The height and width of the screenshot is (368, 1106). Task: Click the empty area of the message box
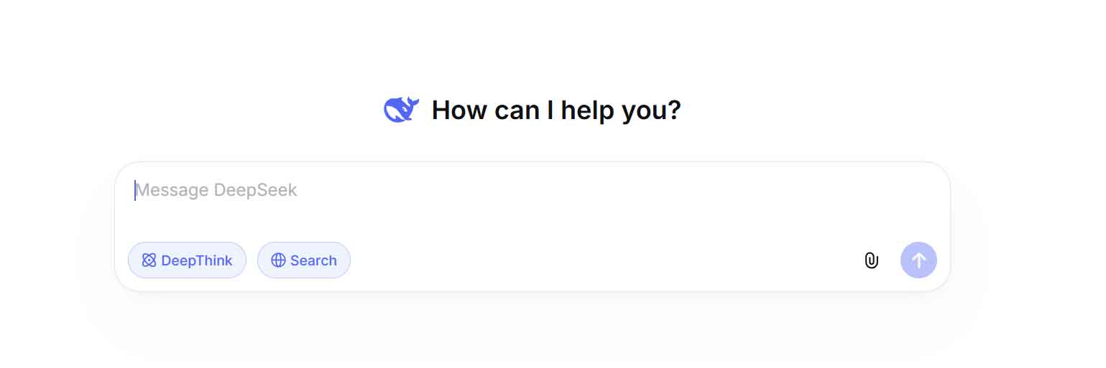coord(575,215)
